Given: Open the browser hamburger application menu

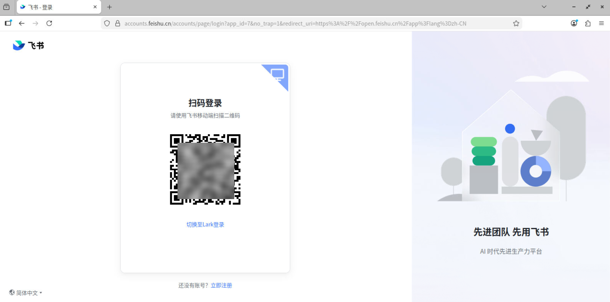Looking at the screenshot, I should coord(601,23).
